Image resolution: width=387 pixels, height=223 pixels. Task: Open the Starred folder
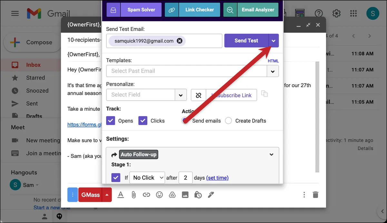coord(35,78)
